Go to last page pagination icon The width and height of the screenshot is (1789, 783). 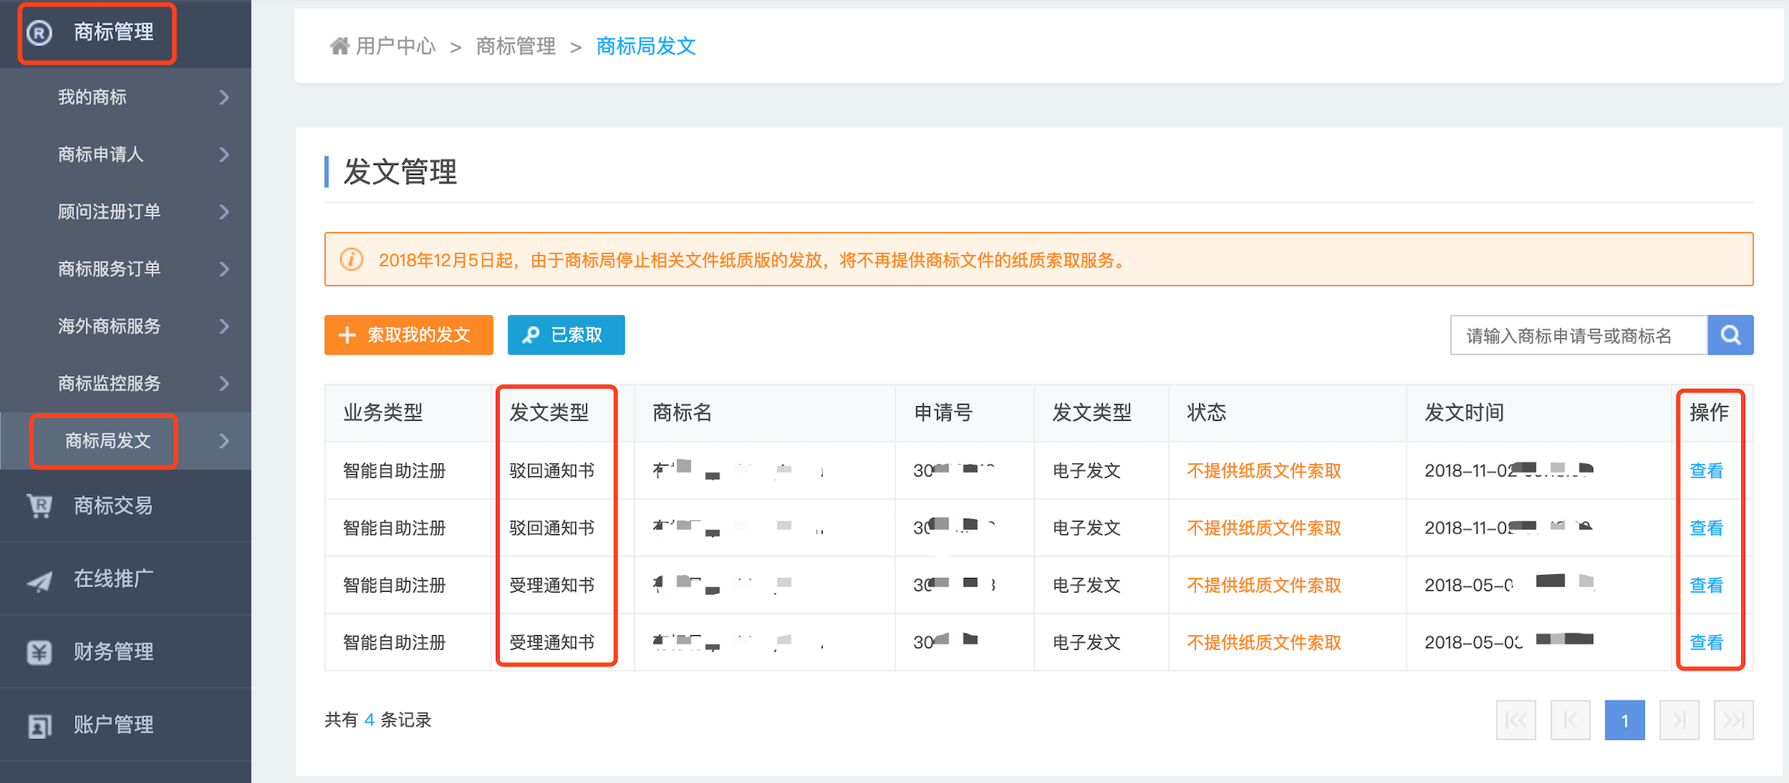(x=1733, y=721)
